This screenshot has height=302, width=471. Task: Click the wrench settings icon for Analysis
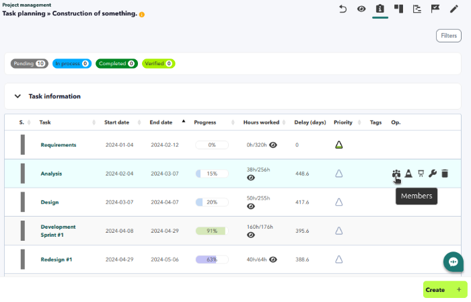point(433,174)
